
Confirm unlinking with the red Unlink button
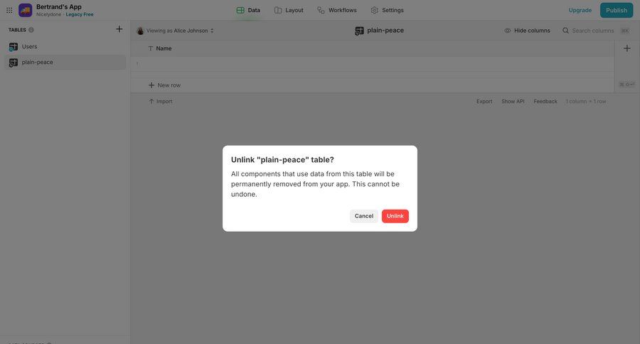point(395,216)
